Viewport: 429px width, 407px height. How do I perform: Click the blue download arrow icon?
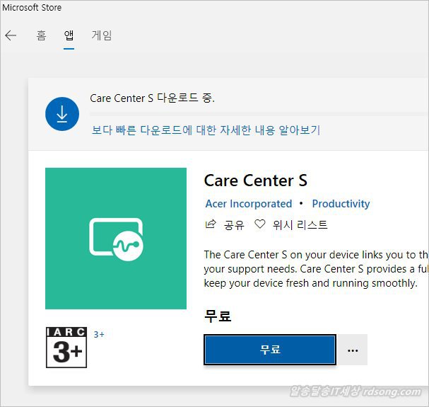click(x=61, y=113)
